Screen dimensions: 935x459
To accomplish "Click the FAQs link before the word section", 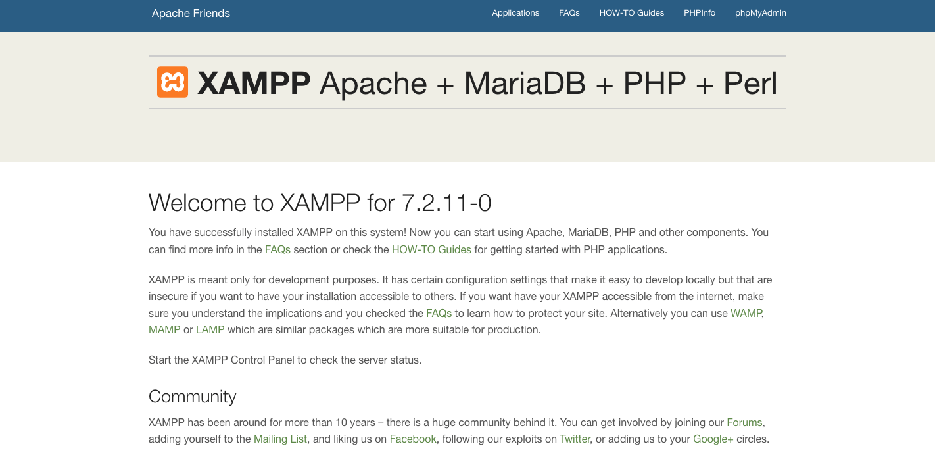I will click(x=277, y=249).
